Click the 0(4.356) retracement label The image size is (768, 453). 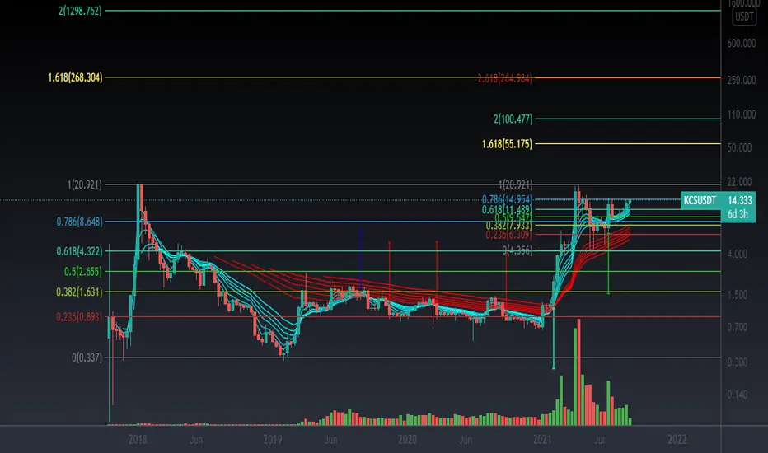(517, 250)
